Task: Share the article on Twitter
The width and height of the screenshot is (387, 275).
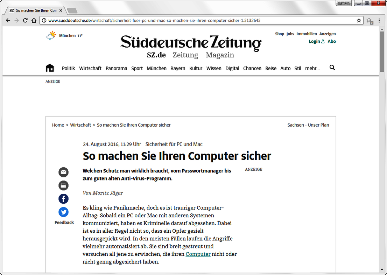Action: click(63, 212)
